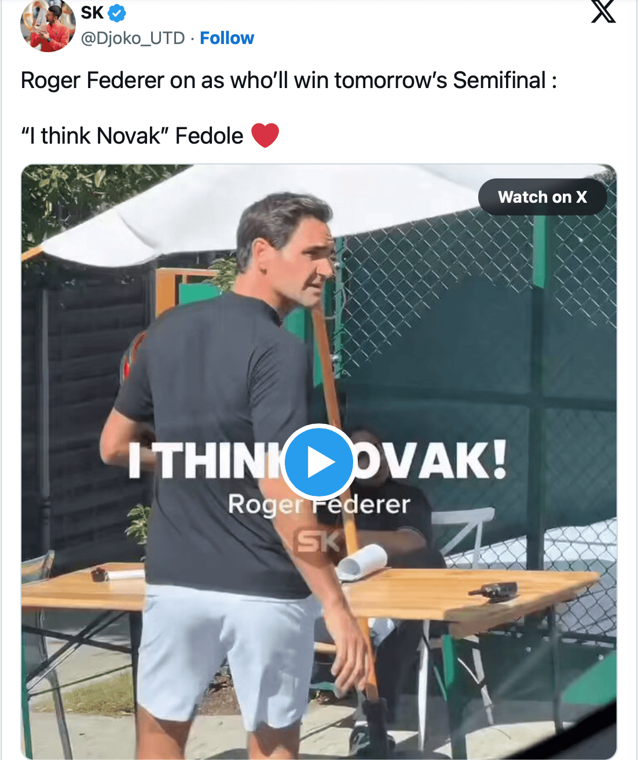
Task: Click the blue verified checkmark badge
Action: (x=117, y=12)
